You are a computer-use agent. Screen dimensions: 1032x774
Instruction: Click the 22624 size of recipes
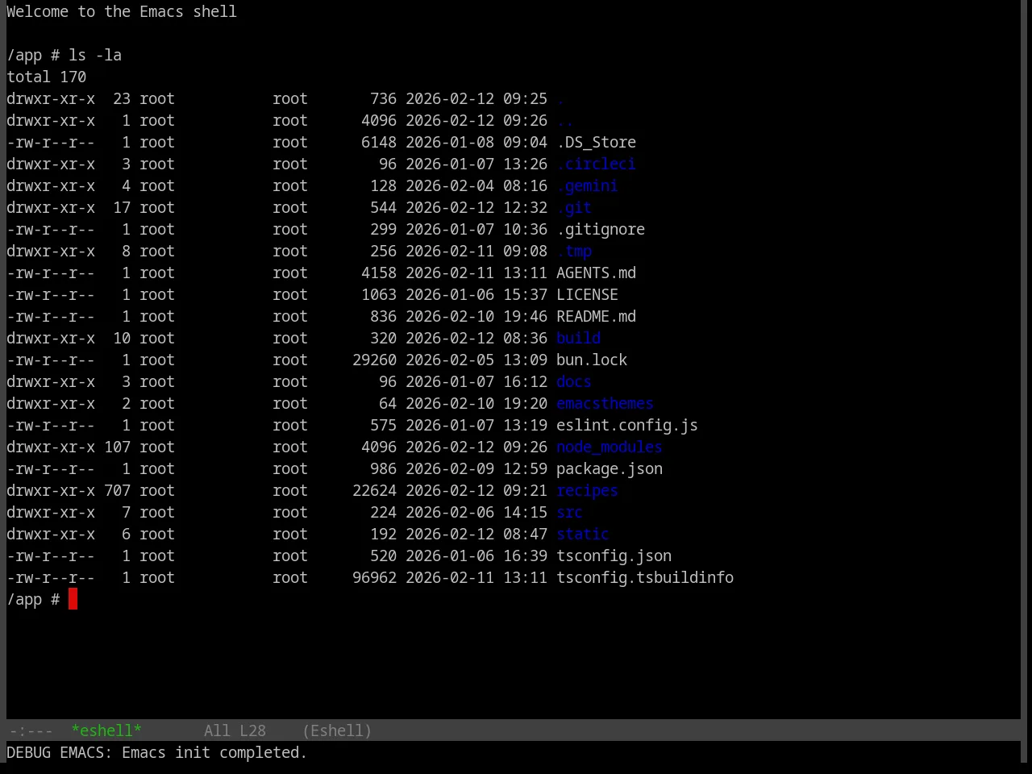(x=374, y=491)
